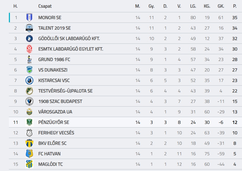Image resolution: width=242 pixels, height=171 pixels.
Task: Click the Talent 2019 SE team logo
Action: coord(29,28)
